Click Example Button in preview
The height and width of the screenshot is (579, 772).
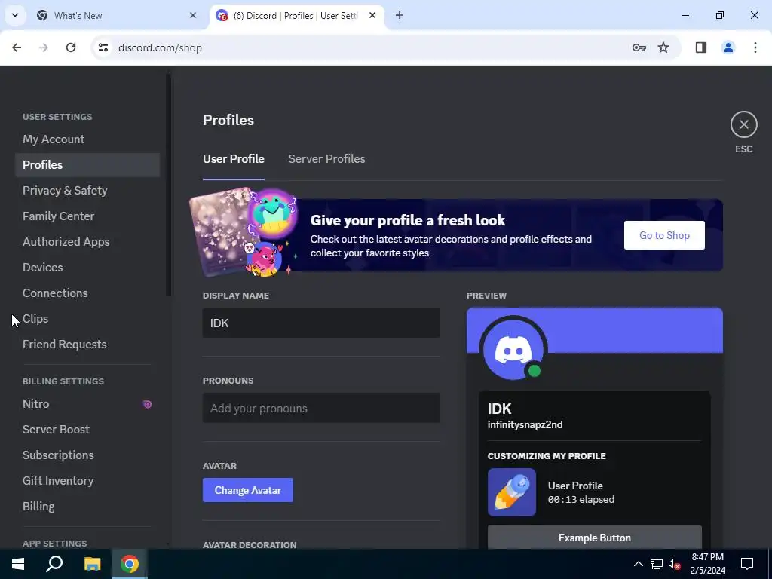(594, 537)
